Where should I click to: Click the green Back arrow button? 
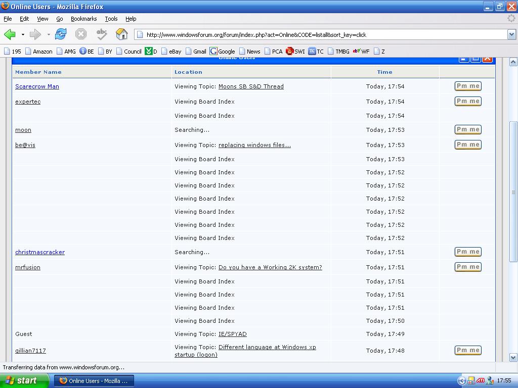click(x=10, y=34)
